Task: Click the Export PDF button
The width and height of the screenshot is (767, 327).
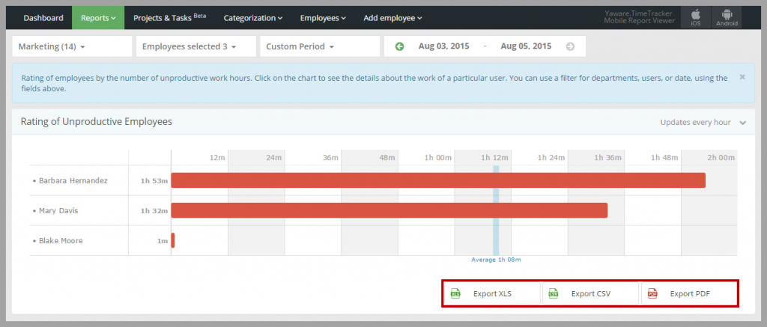Action: [x=689, y=294]
